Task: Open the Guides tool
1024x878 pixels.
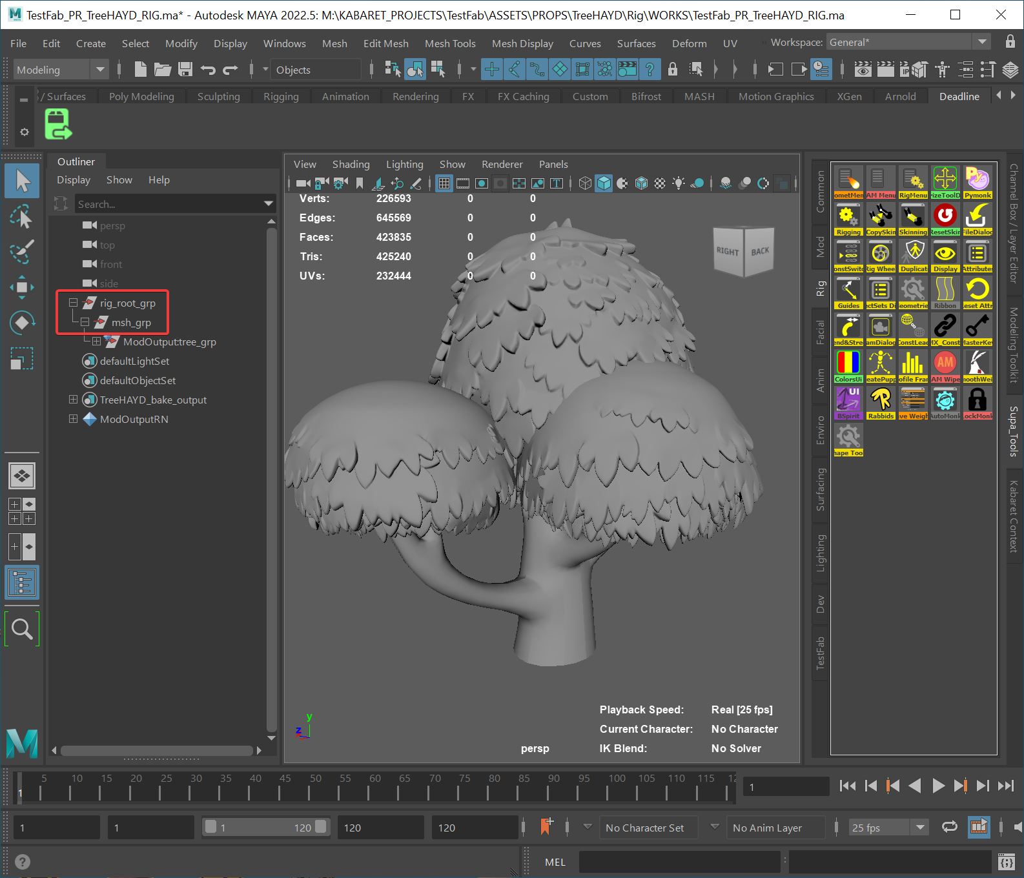Action: coord(848,292)
